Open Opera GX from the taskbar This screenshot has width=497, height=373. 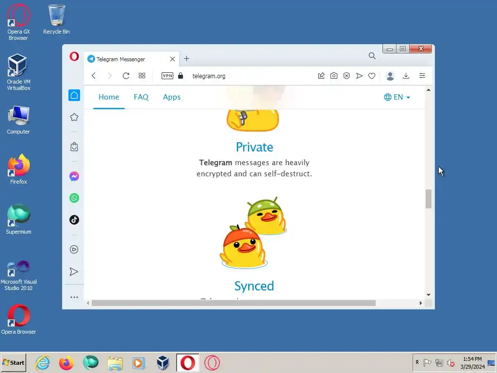[x=212, y=363]
